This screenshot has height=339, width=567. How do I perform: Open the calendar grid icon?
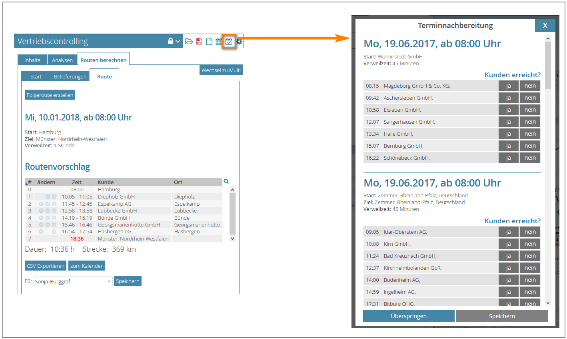click(x=219, y=42)
